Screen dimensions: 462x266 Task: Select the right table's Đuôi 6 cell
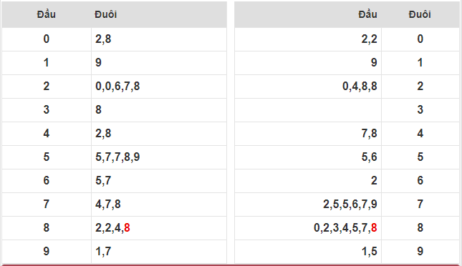point(420,181)
